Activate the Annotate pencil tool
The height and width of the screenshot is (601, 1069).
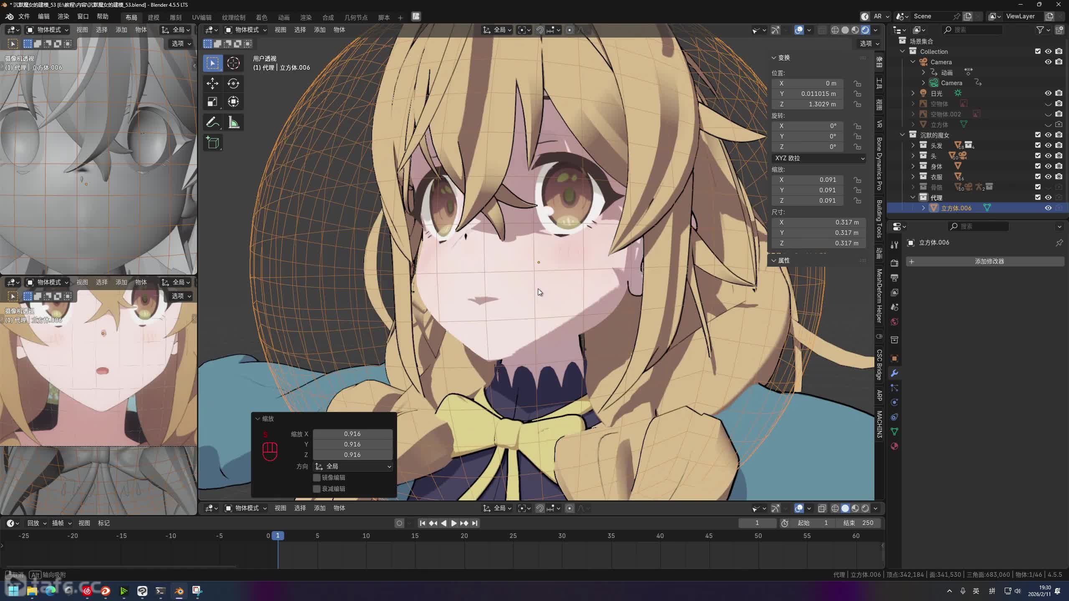[212, 123]
